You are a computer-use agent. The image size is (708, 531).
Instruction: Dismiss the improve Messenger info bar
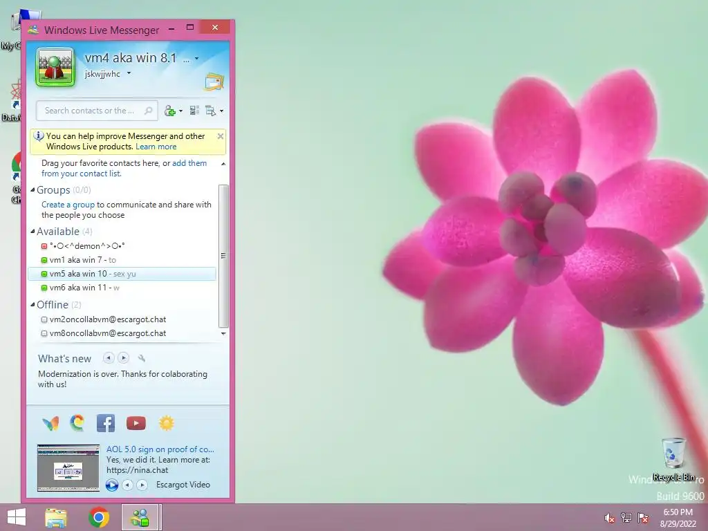pyautogui.click(x=221, y=136)
